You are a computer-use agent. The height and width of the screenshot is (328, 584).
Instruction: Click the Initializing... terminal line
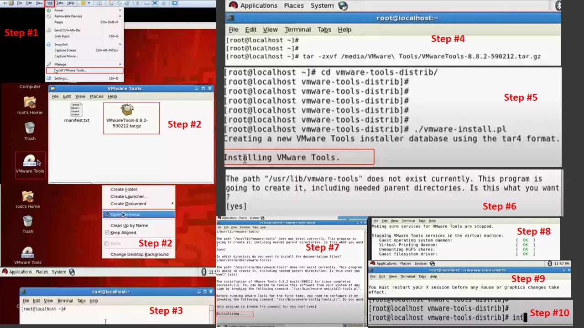click(230, 314)
